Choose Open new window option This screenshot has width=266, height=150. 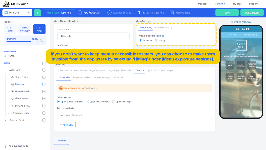click(88, 102)
